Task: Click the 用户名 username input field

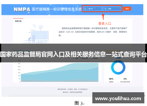Action: point(92,9)
